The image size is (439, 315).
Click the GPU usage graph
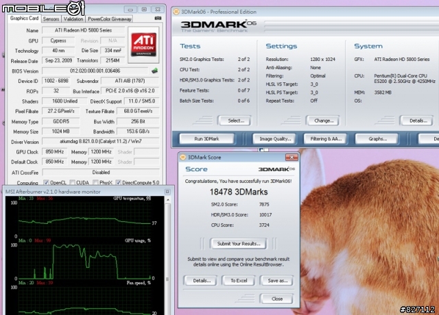point(84,260)
